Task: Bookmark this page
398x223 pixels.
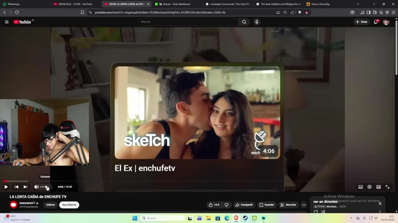Action: pyautogui.click(x=82, y=12)
